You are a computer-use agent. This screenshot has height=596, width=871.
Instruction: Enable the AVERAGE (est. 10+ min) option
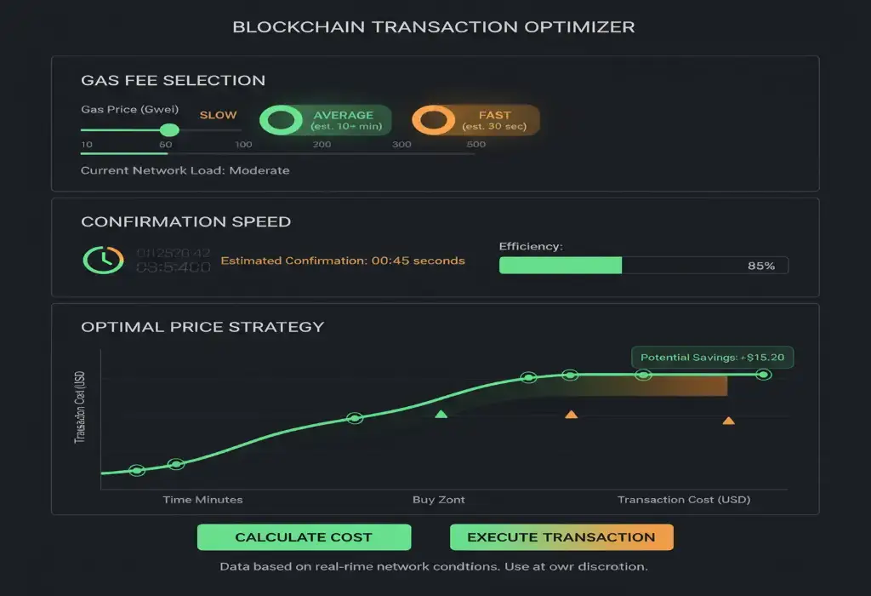point(323,121)
